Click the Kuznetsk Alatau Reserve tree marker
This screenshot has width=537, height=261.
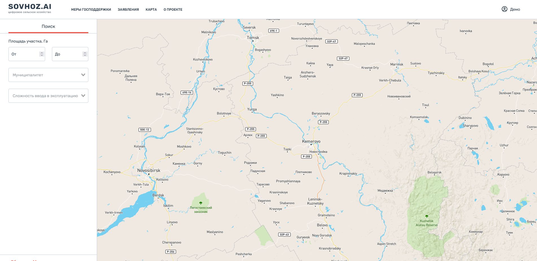pos(427,216)
